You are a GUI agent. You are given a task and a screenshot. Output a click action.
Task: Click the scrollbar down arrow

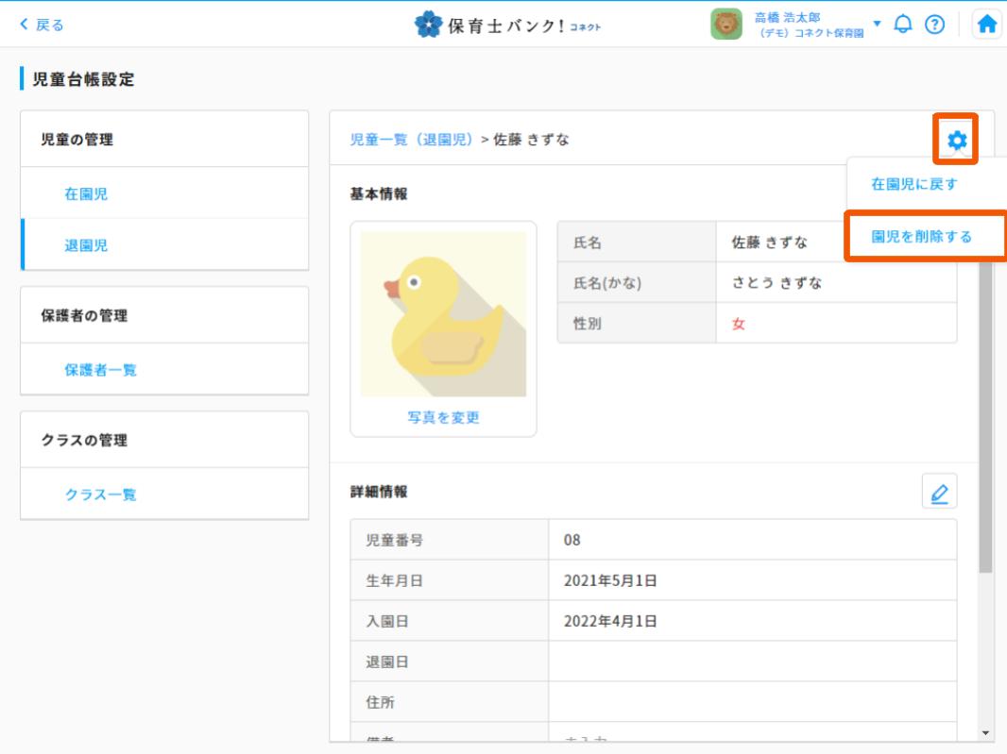pyautogui.click(x=985, y=733)
